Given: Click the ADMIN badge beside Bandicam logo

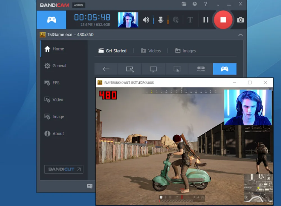Looking at the screenshot, I should pyautogui.click(x=78, y=5).
